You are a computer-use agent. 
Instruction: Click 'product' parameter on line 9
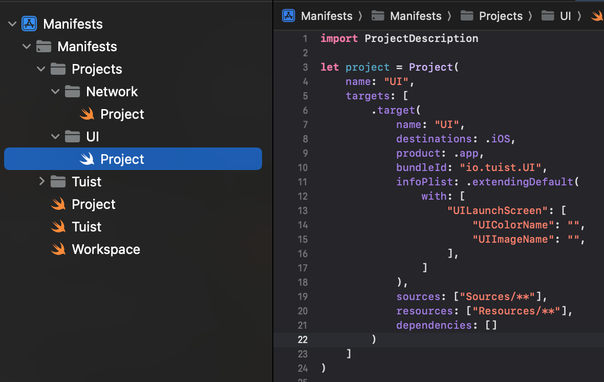click(418, 154)
